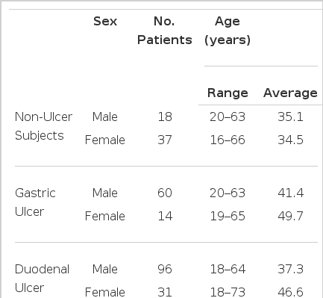
Task: Select the 35.1 average age value
Action: coord(290,117)
